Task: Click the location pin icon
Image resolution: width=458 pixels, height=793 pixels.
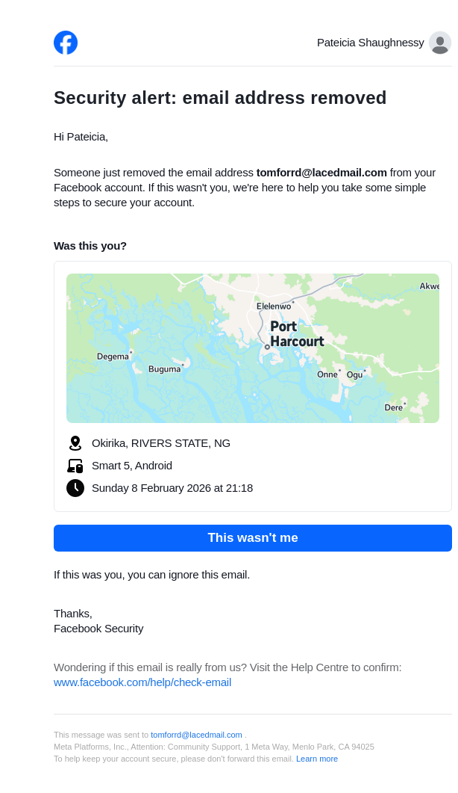Action: pyautogui.click(x=75, y=443)
